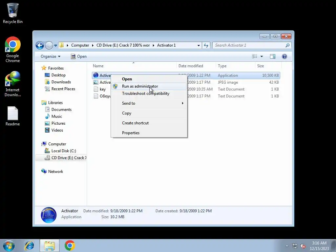Click the Activator 1 breadcrumb segment

(166, 45)
